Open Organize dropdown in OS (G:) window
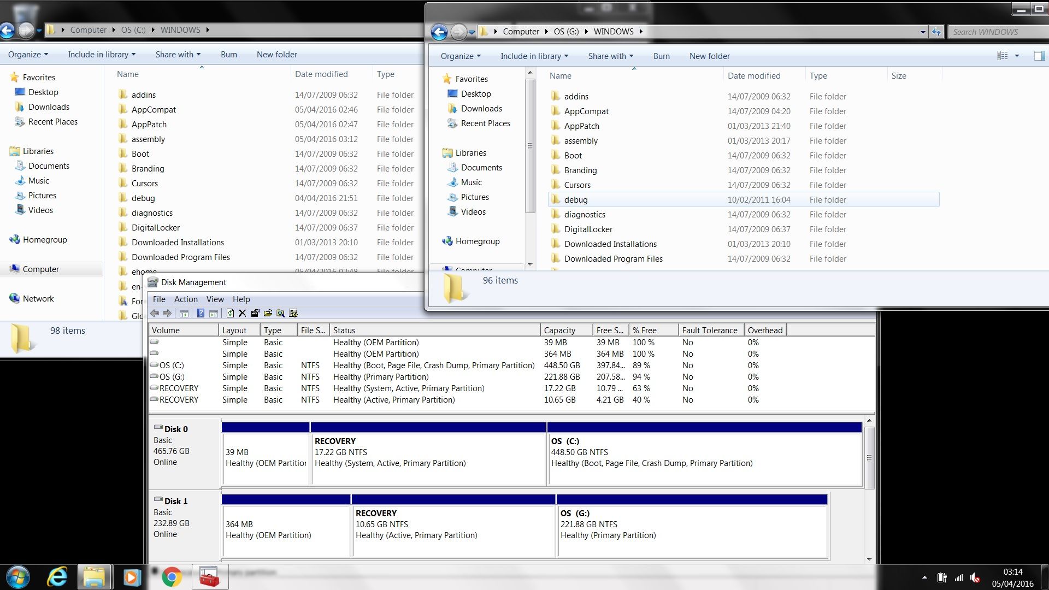The image size is (1049, 590). 461,56
